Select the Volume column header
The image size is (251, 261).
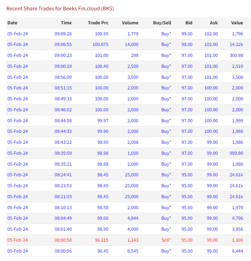point(130,23)
